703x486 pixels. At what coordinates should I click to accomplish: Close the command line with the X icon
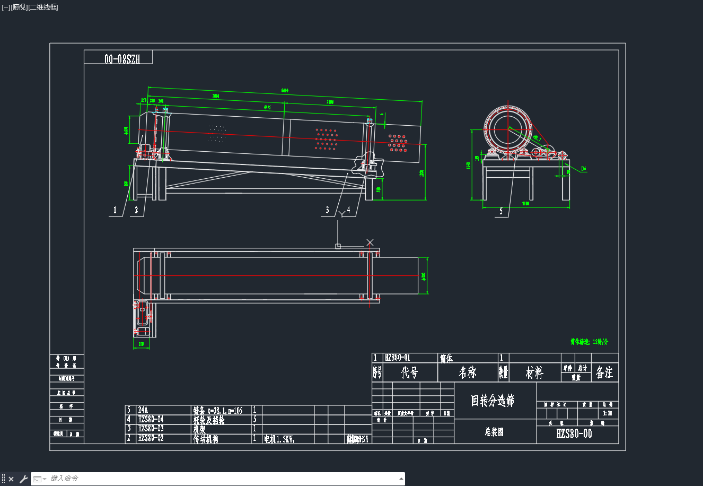pyautogui.click(x=11, y=479)
